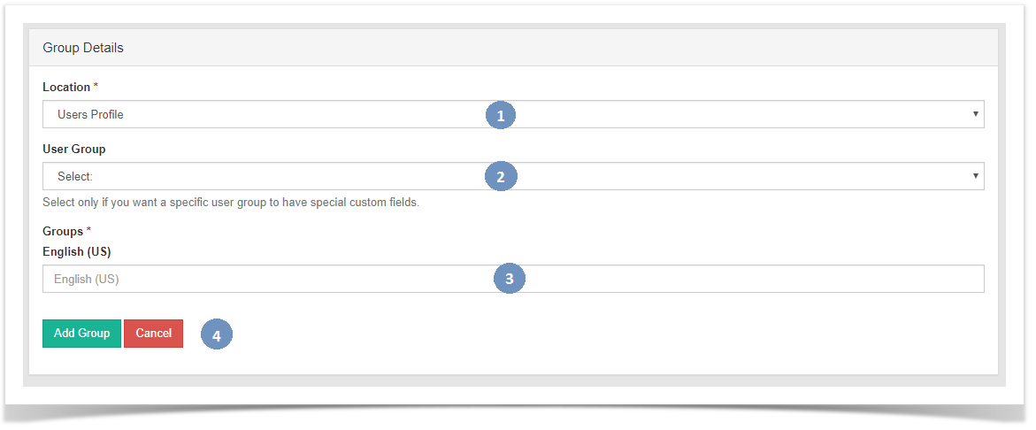Viewport: 1036px width, 430px height.
Task: Click the User Group field label
Action: (x=74, y=150)
